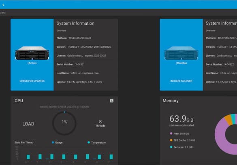Click the CPU load 1% gauge
The width and height of the screenshot is (237, 165).
(x=64, y=123)
